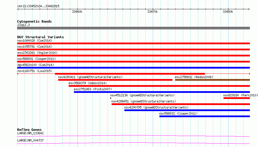The image size is (258, 147).
Task: Click the nsv588932 (Cooper2011) label
Action: (178, 113)
